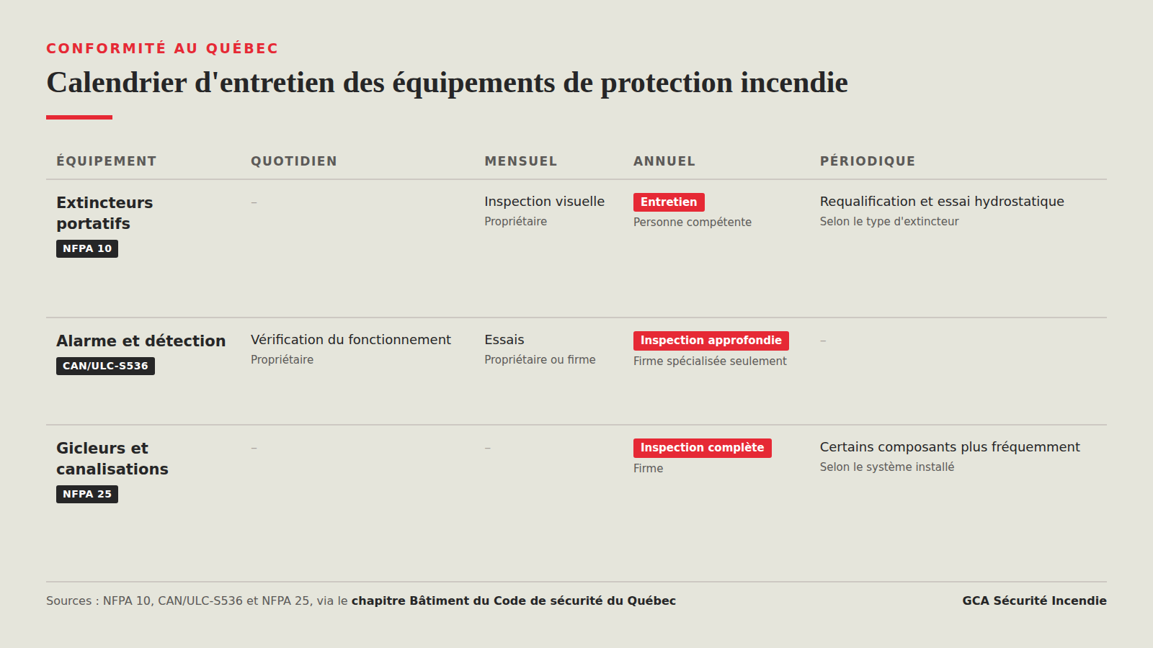The image size is (1153, 648).
Task: Click "Inspection visuelle" in the Mensuel column
Action: (x=545, y=202)
